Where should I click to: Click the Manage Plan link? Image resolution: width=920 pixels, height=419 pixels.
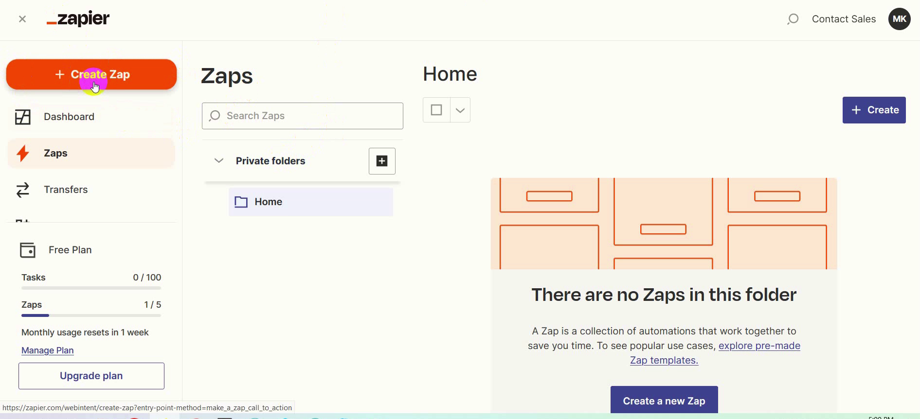48,350
